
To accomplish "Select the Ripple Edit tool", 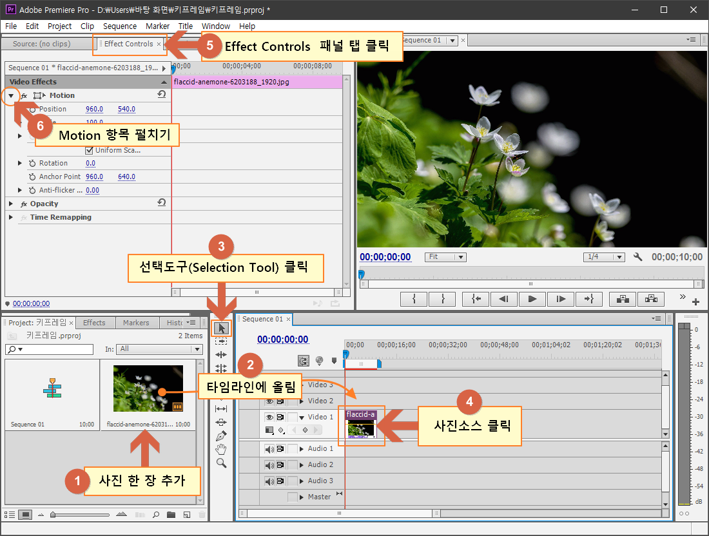I will tap(221, 355).
